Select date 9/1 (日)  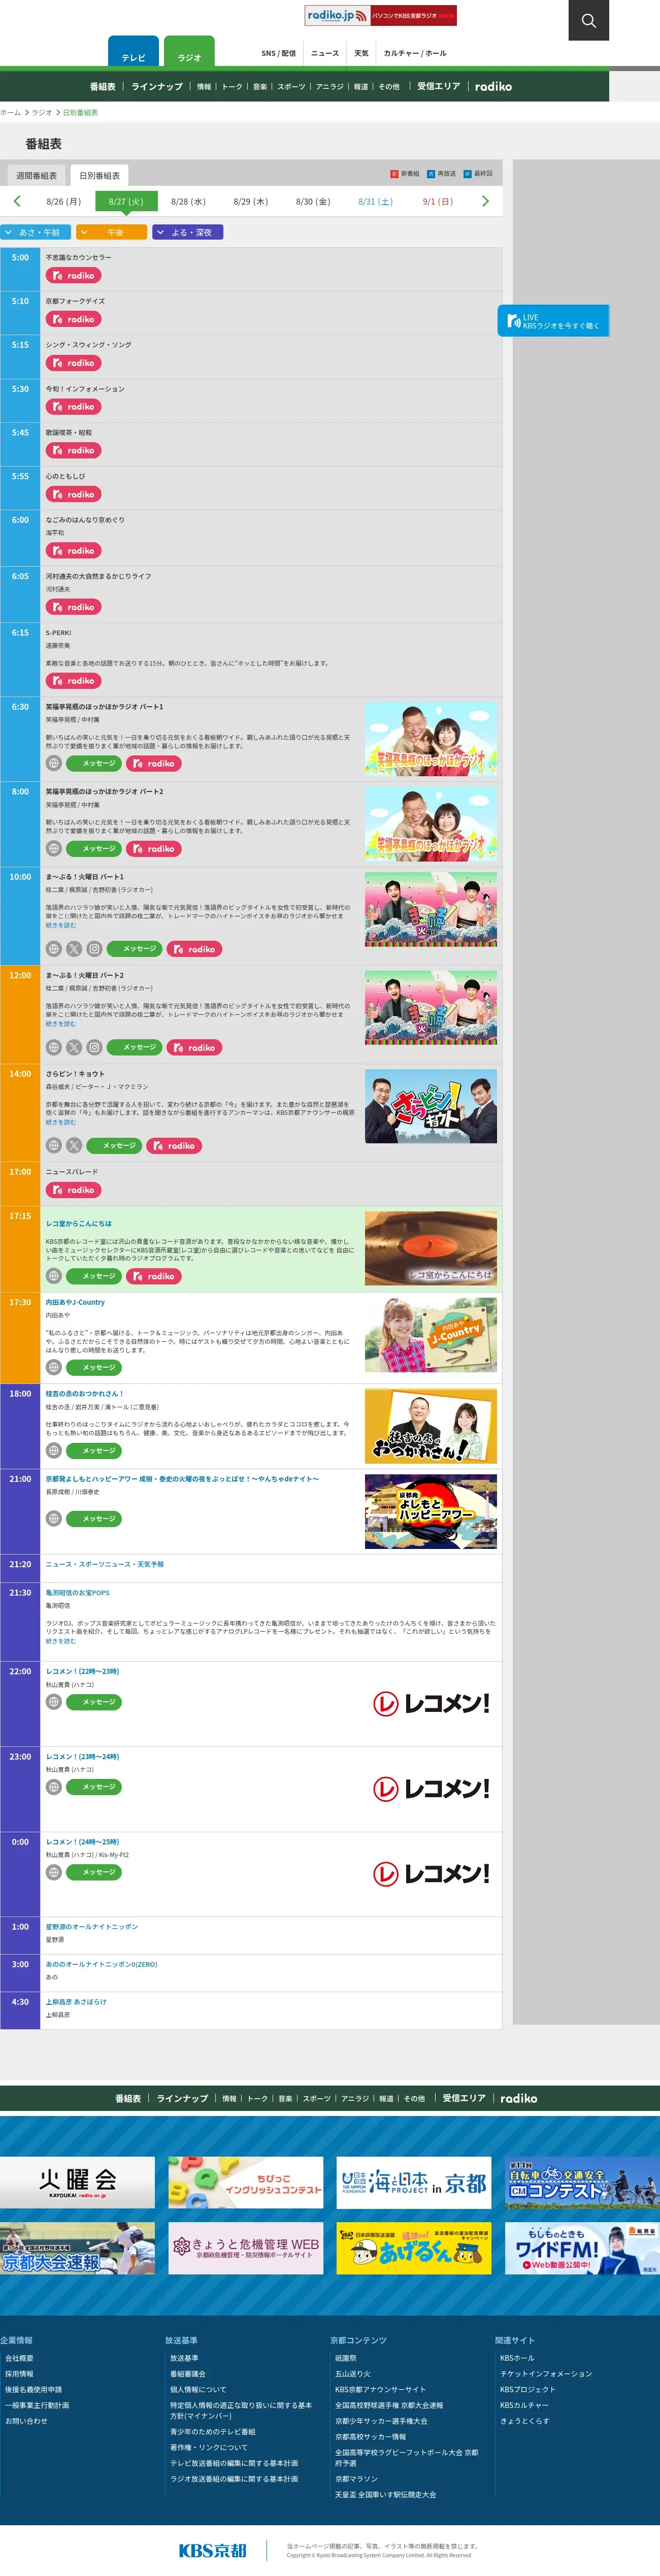coord(438,201)
